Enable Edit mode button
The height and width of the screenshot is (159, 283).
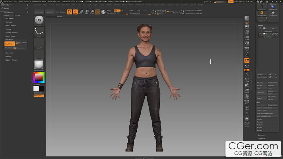coord(69,12)
